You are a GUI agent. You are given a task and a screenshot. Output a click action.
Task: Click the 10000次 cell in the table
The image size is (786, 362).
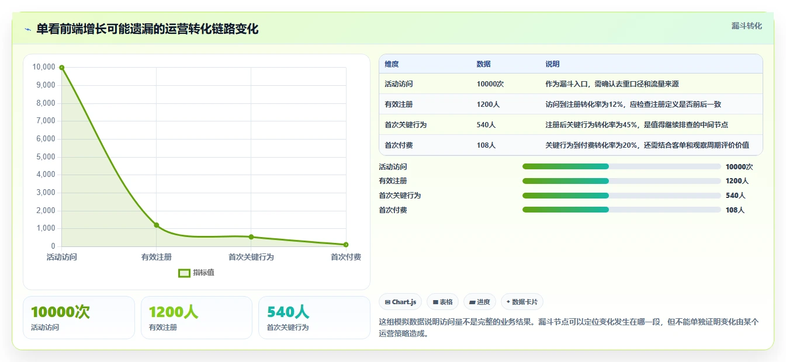coord(490,84)
